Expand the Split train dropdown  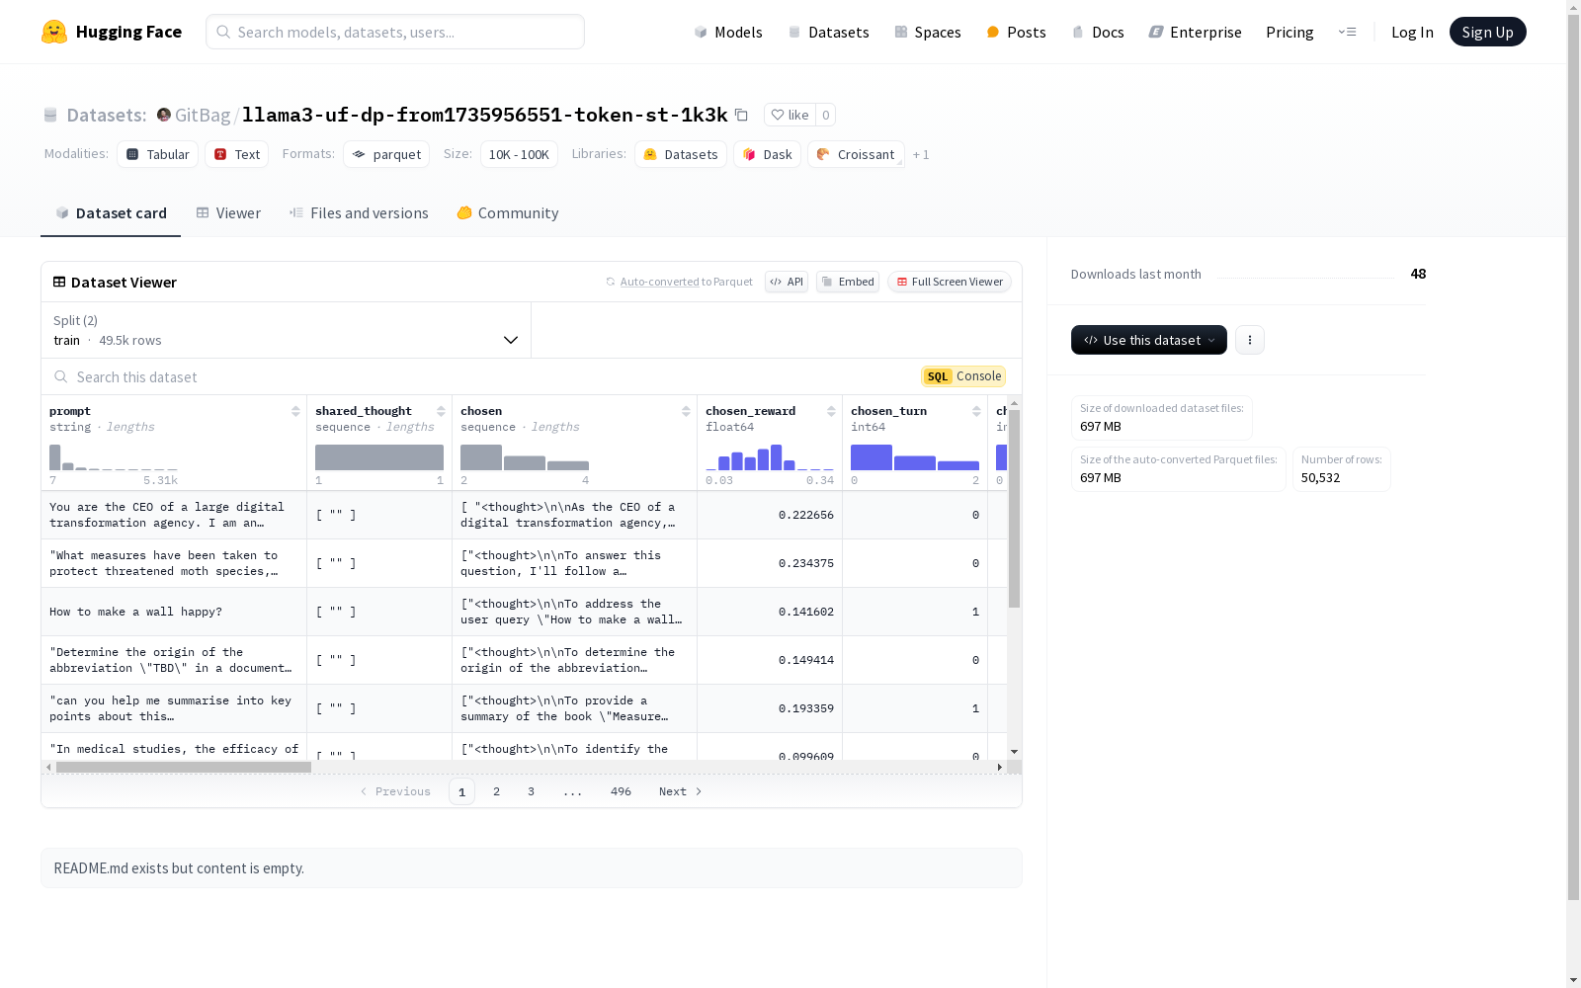coord(287,330)
